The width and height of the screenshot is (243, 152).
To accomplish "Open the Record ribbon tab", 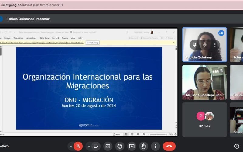I will point(56,38).
